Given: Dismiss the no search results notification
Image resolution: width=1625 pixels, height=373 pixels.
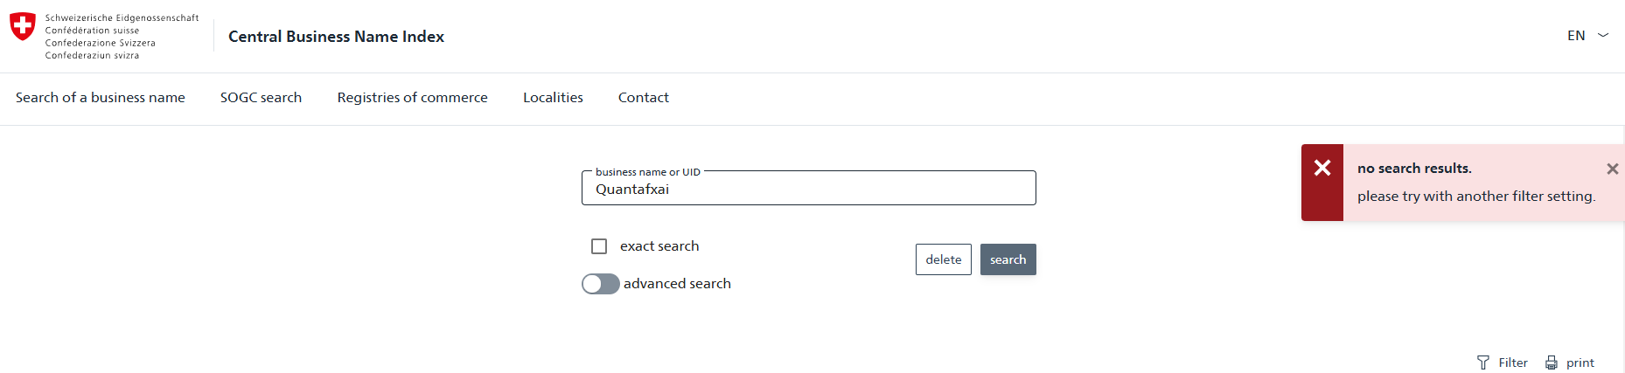Looking at the screenshot, I should coord(1612,169).
